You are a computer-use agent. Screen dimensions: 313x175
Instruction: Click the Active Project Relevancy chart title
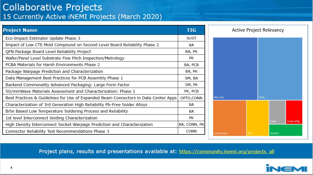click(x=258, y=30)
